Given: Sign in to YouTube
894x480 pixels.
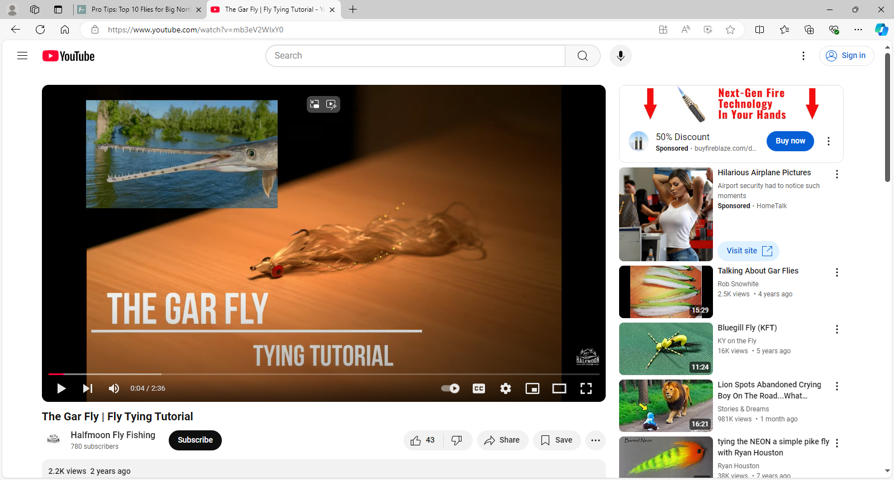Looking at the screenshot, I should (847, 56).
